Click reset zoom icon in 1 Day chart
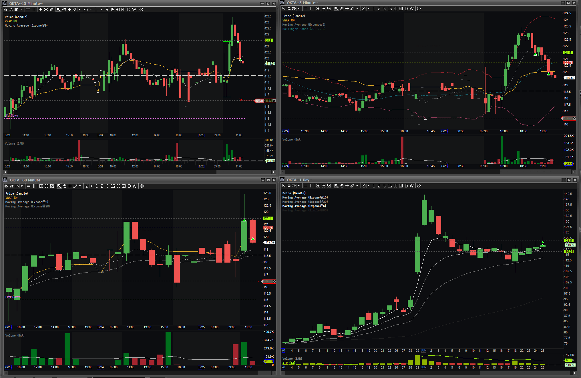Viewport: 581px width, 378px height. tap(329, 186)
